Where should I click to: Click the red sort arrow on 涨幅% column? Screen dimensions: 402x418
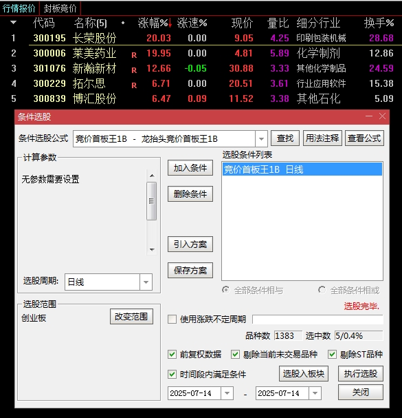(x=170, y=23)
